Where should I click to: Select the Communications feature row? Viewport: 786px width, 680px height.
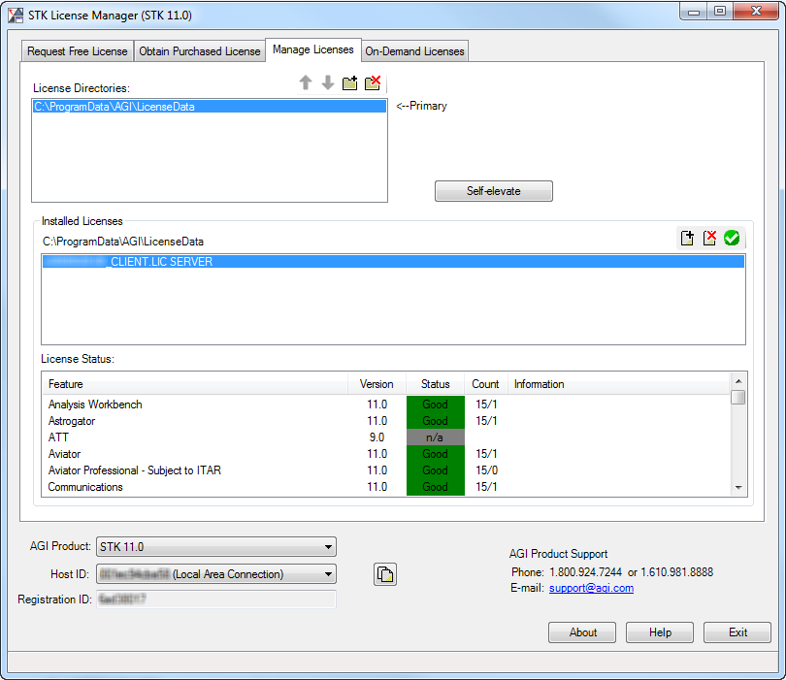pos(386,487)
